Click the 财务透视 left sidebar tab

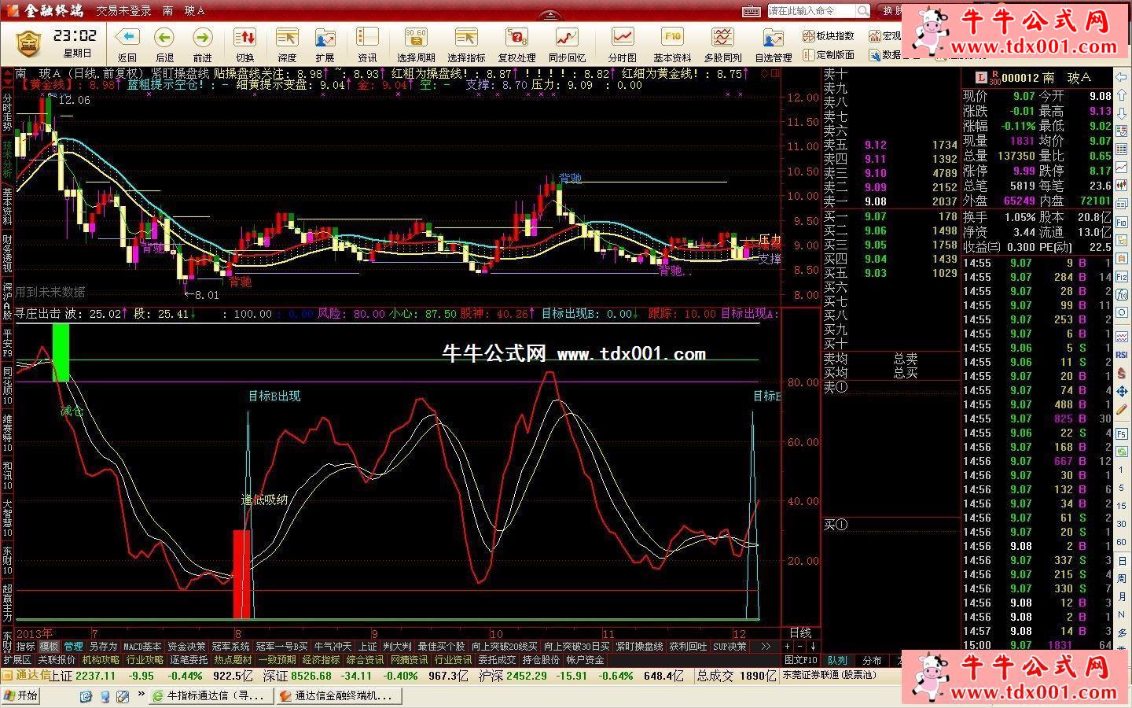(7, 253)
